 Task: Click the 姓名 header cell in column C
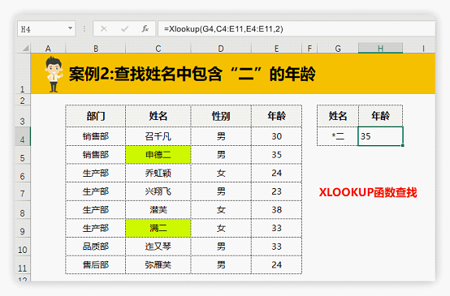click(158, 116)
